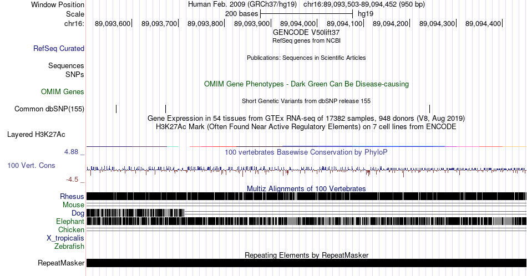The height and width of the screenshot is (276, 527).
Task: Click the OMIM Genes track label
Action: click(x=63, y=91)
